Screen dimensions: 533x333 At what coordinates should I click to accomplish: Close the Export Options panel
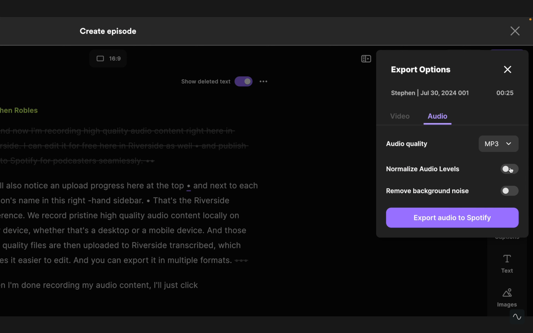(x=507, y=70)
